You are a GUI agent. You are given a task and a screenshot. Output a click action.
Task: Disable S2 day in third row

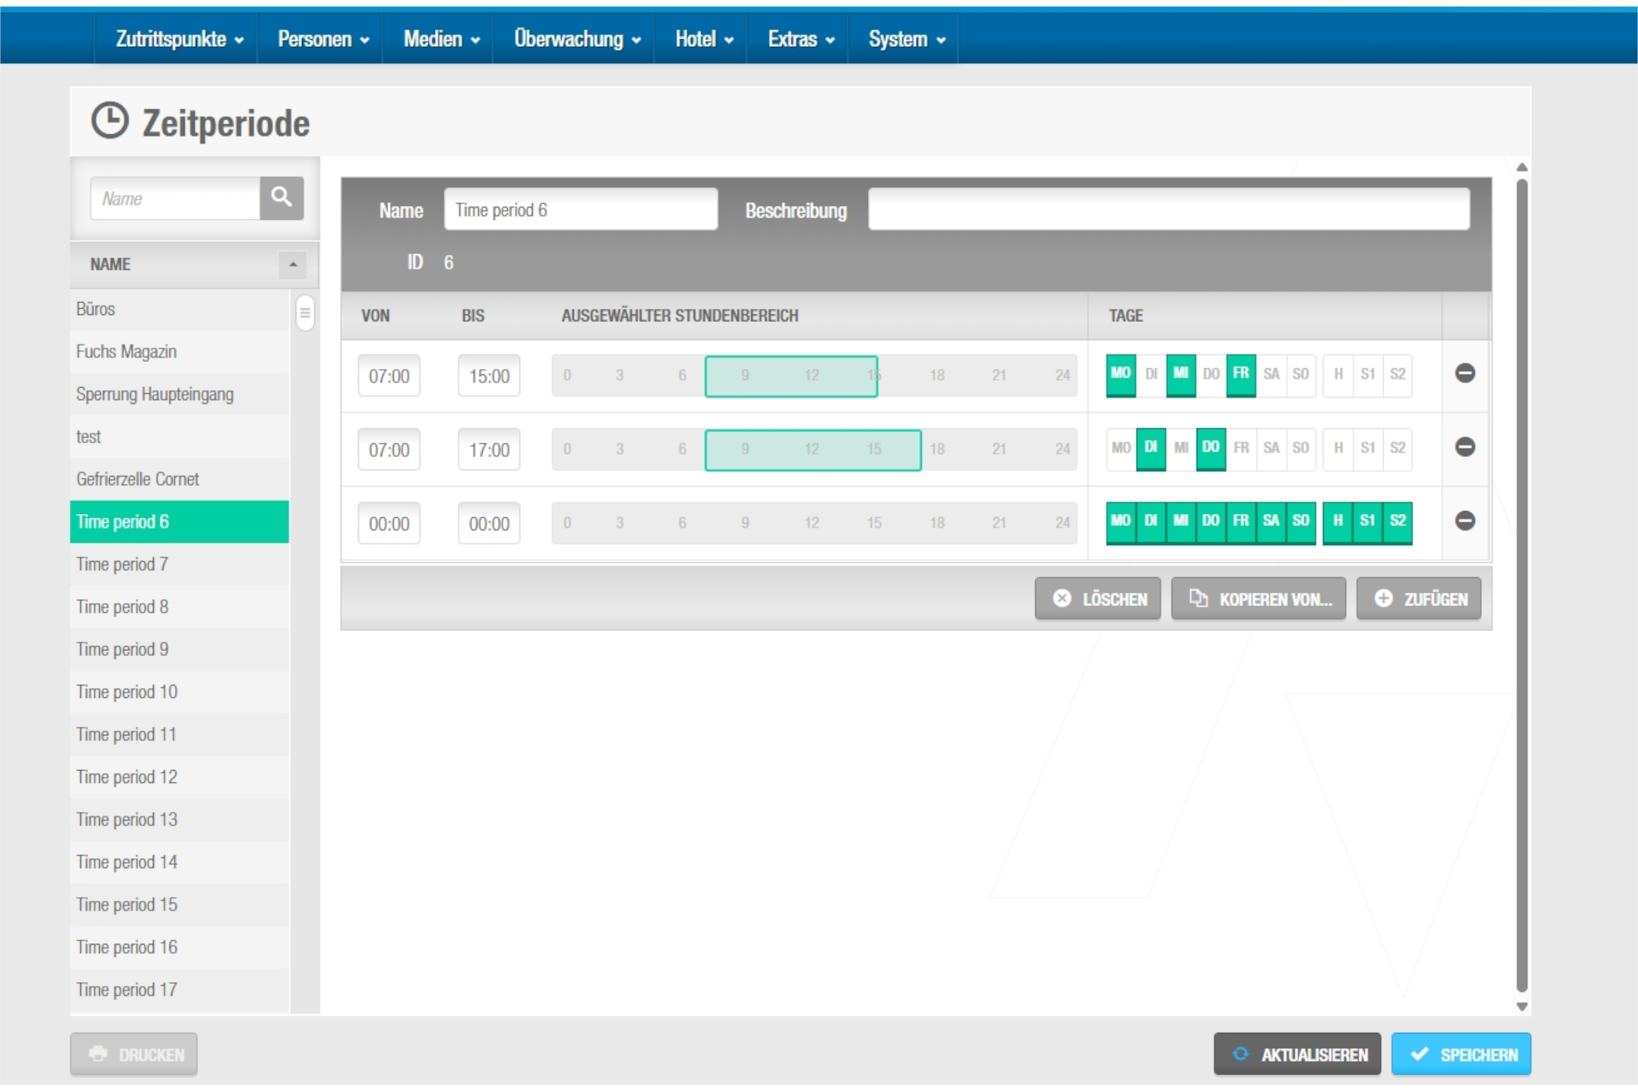pyautogui.click(x=1397, y=521)
